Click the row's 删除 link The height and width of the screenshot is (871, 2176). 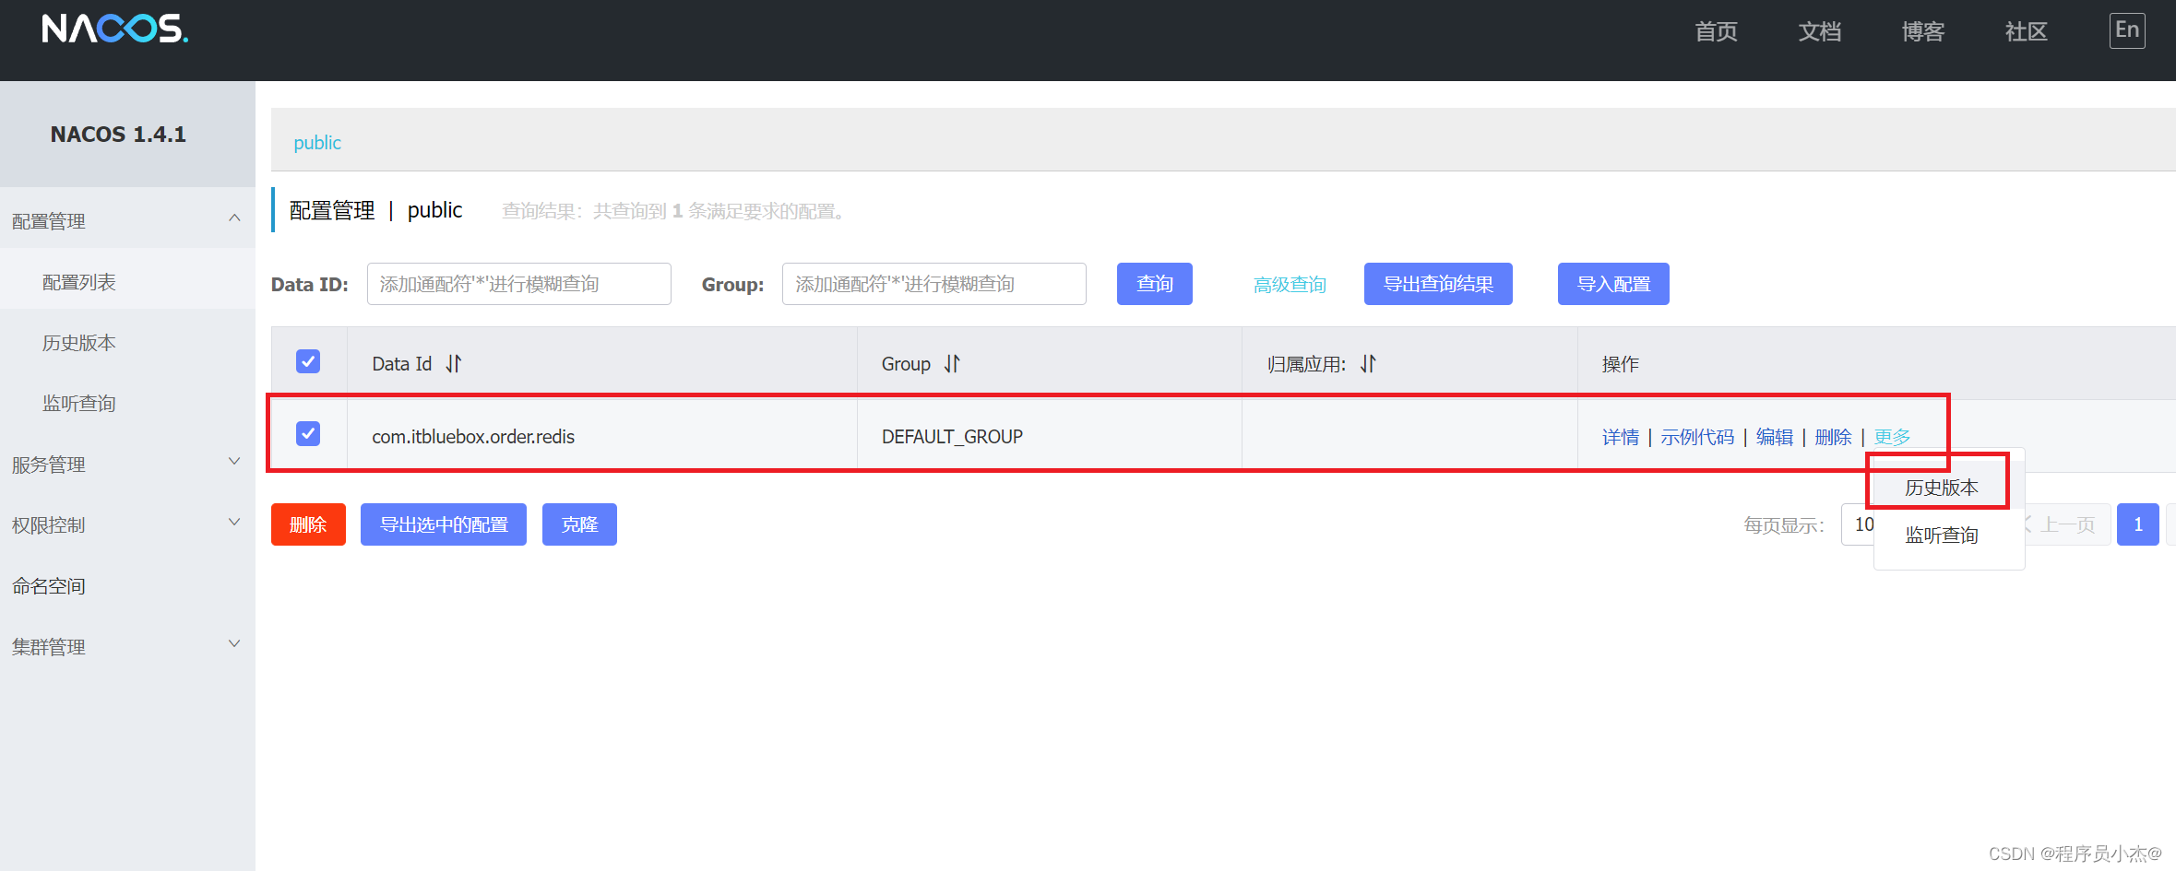[1833, 437]
